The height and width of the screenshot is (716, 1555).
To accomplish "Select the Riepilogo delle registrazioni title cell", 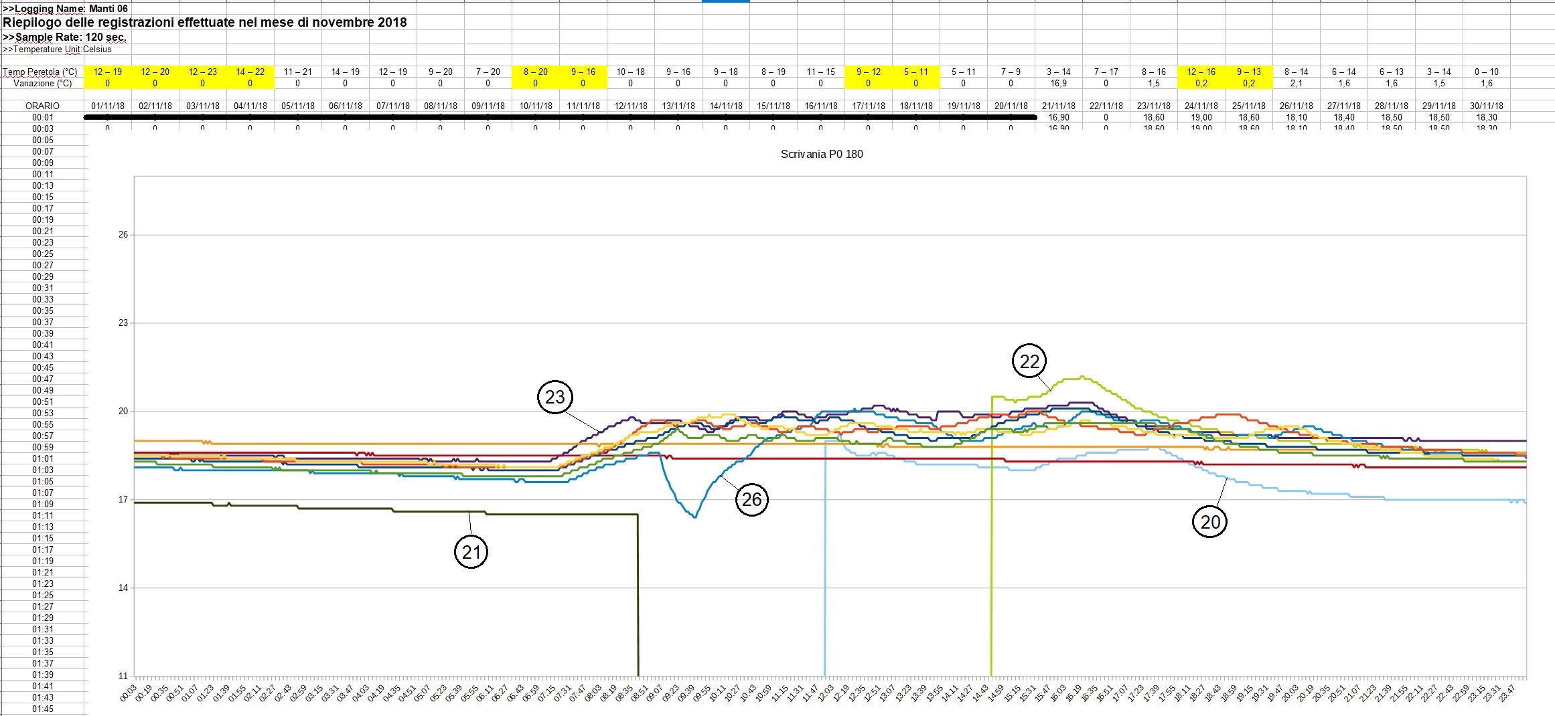I will pyautogui.click(x=205, y=22).
